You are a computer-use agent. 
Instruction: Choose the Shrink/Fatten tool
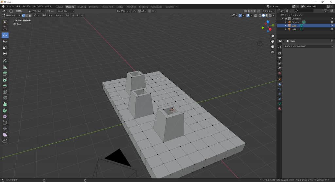coord(5,129)
